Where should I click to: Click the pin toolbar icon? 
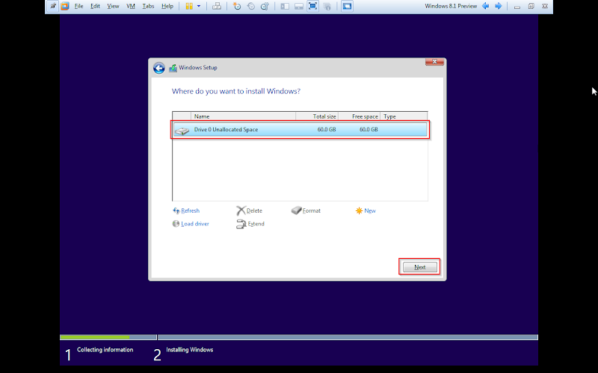click(x=53, y=6)
